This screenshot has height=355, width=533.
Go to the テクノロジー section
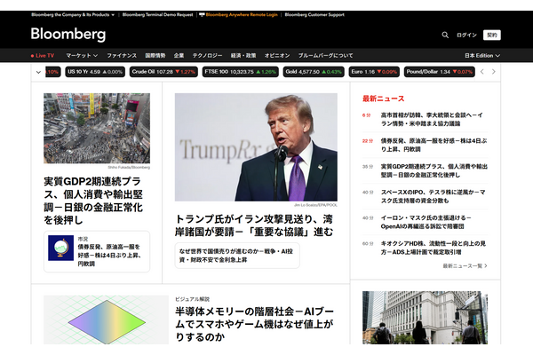tap(207, 55)
